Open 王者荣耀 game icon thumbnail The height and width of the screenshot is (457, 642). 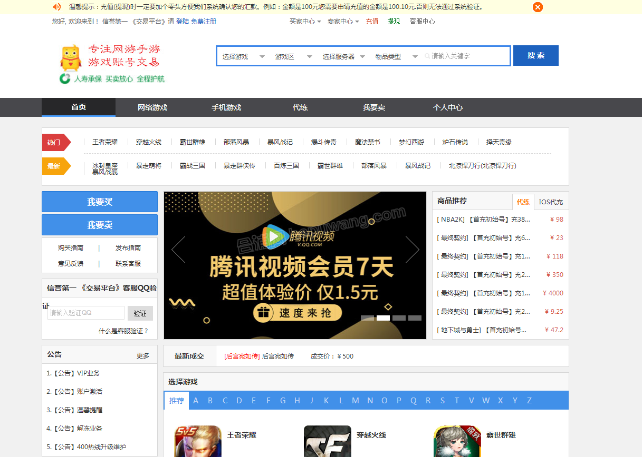point(198,441)
